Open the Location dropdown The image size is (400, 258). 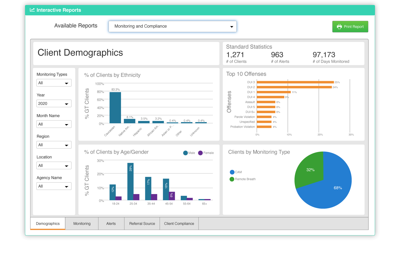coord(54,166)
